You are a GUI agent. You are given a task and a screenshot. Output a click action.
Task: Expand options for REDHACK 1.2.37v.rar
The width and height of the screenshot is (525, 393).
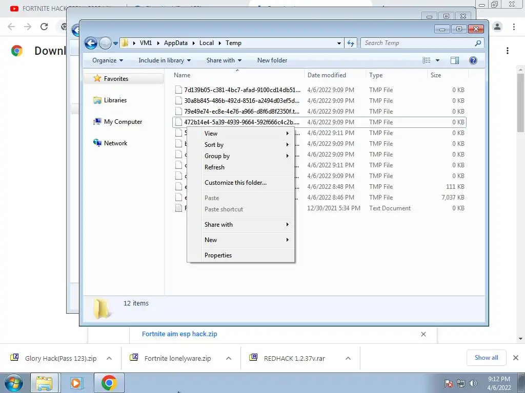tap(348, 358)
